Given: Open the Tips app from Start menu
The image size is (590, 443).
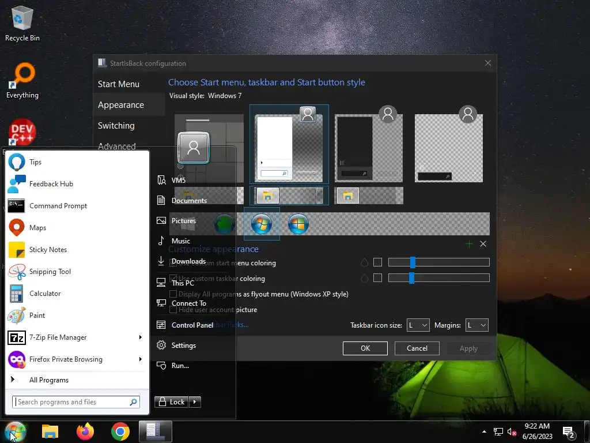Looking at the screenshot, I should point(77,162).
